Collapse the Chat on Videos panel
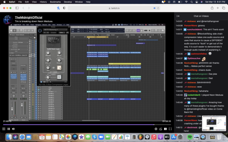This screenshot has height=142, width=228. click(x=178, y=16)
